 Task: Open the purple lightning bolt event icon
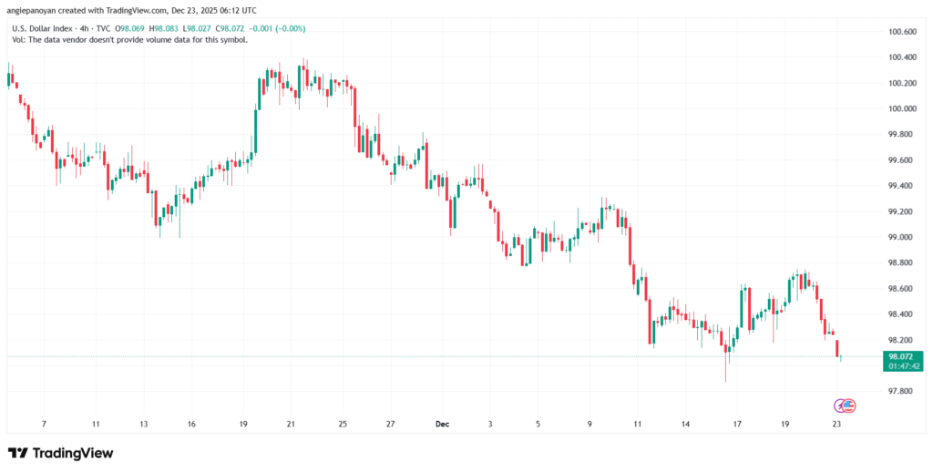pos(842,405)
